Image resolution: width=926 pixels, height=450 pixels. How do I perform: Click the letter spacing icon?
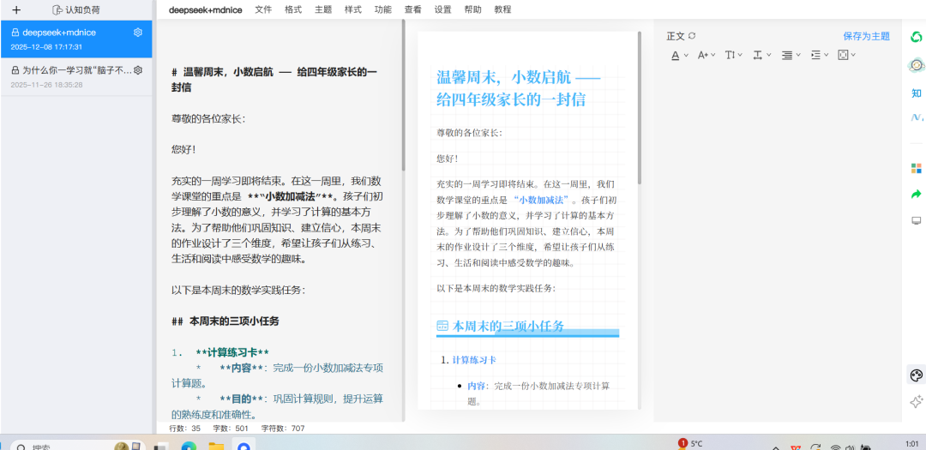coord(758,55)
